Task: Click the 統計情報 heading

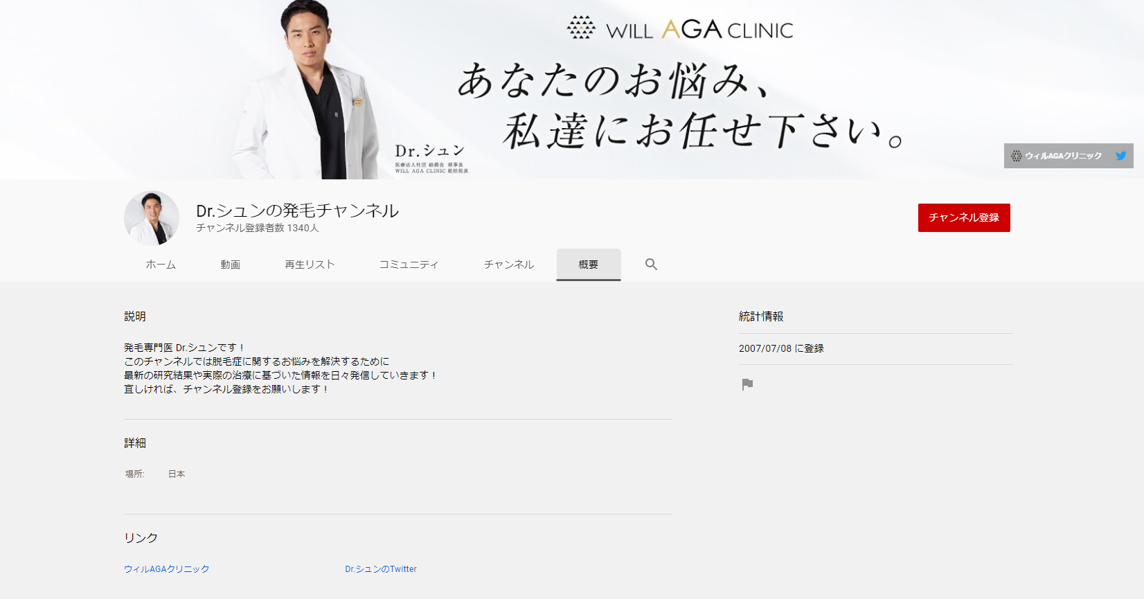Action: coord(761,316)
